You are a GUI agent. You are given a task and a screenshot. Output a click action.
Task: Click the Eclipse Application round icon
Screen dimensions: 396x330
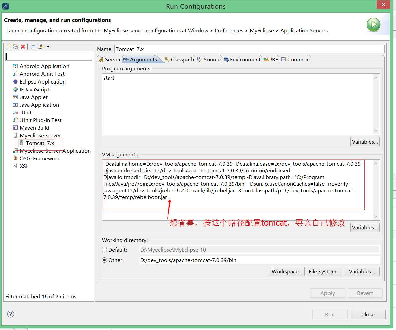coord(15,82)
